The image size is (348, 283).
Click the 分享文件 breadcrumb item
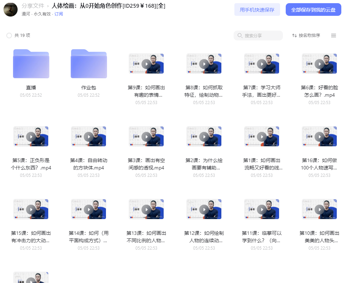click(x=33, y=6)
